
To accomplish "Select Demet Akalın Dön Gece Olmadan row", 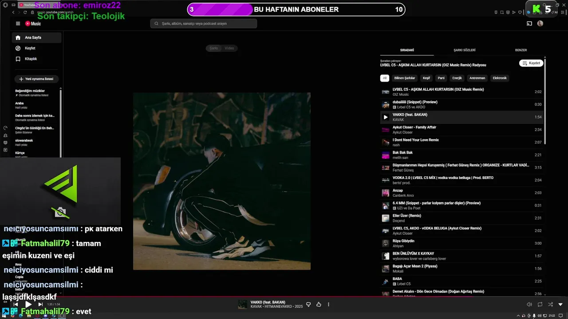I will point(461,292).
